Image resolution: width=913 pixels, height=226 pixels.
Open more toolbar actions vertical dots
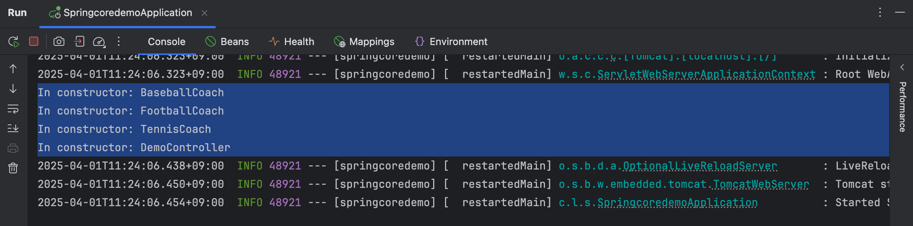(x=119, y=41)
